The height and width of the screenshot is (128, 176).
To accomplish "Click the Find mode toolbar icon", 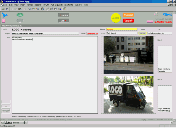I will tap(43, 9).
